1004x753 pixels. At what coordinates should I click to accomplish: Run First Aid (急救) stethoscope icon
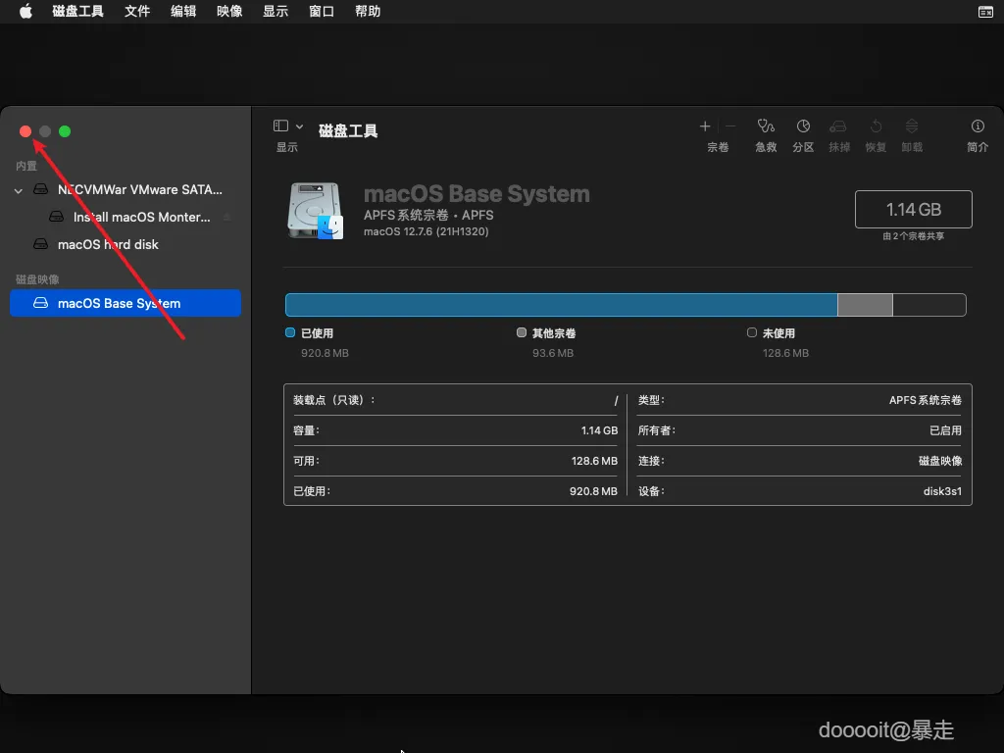pos(766,126)
